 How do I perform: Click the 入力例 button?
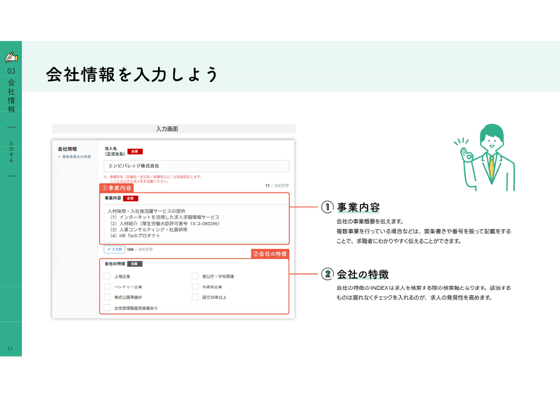115,249
